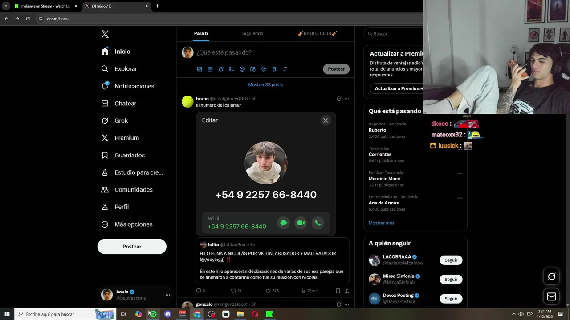This screenshot has height=320, width=570.
Task: Click Grok icon on gonzalo's post
Action: click(x=339, y=304)
